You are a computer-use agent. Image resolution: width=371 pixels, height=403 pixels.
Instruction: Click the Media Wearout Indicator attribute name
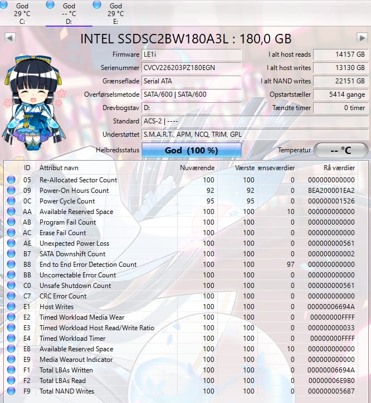[76, 359]
